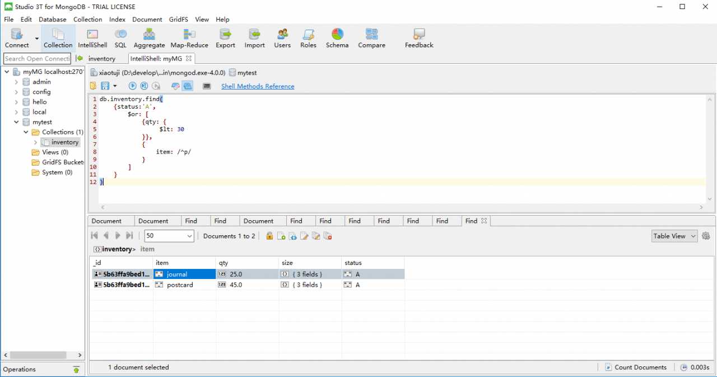Select the Export tool
Screen dimensions: 717x377
coord(225,38)
